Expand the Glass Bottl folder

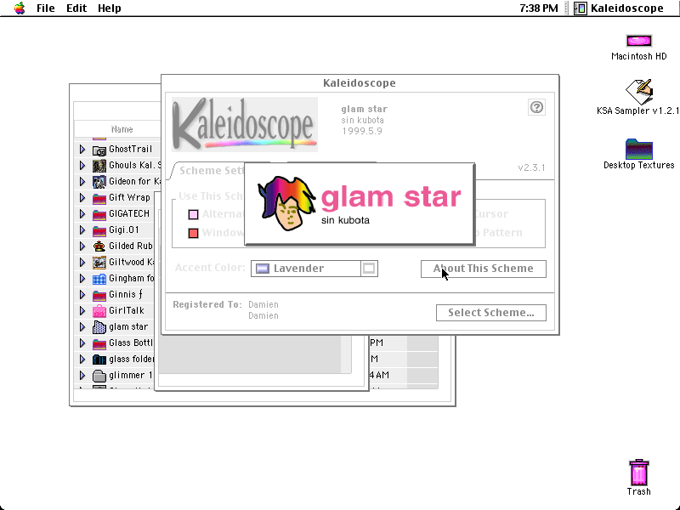click(x=82, y=343)
